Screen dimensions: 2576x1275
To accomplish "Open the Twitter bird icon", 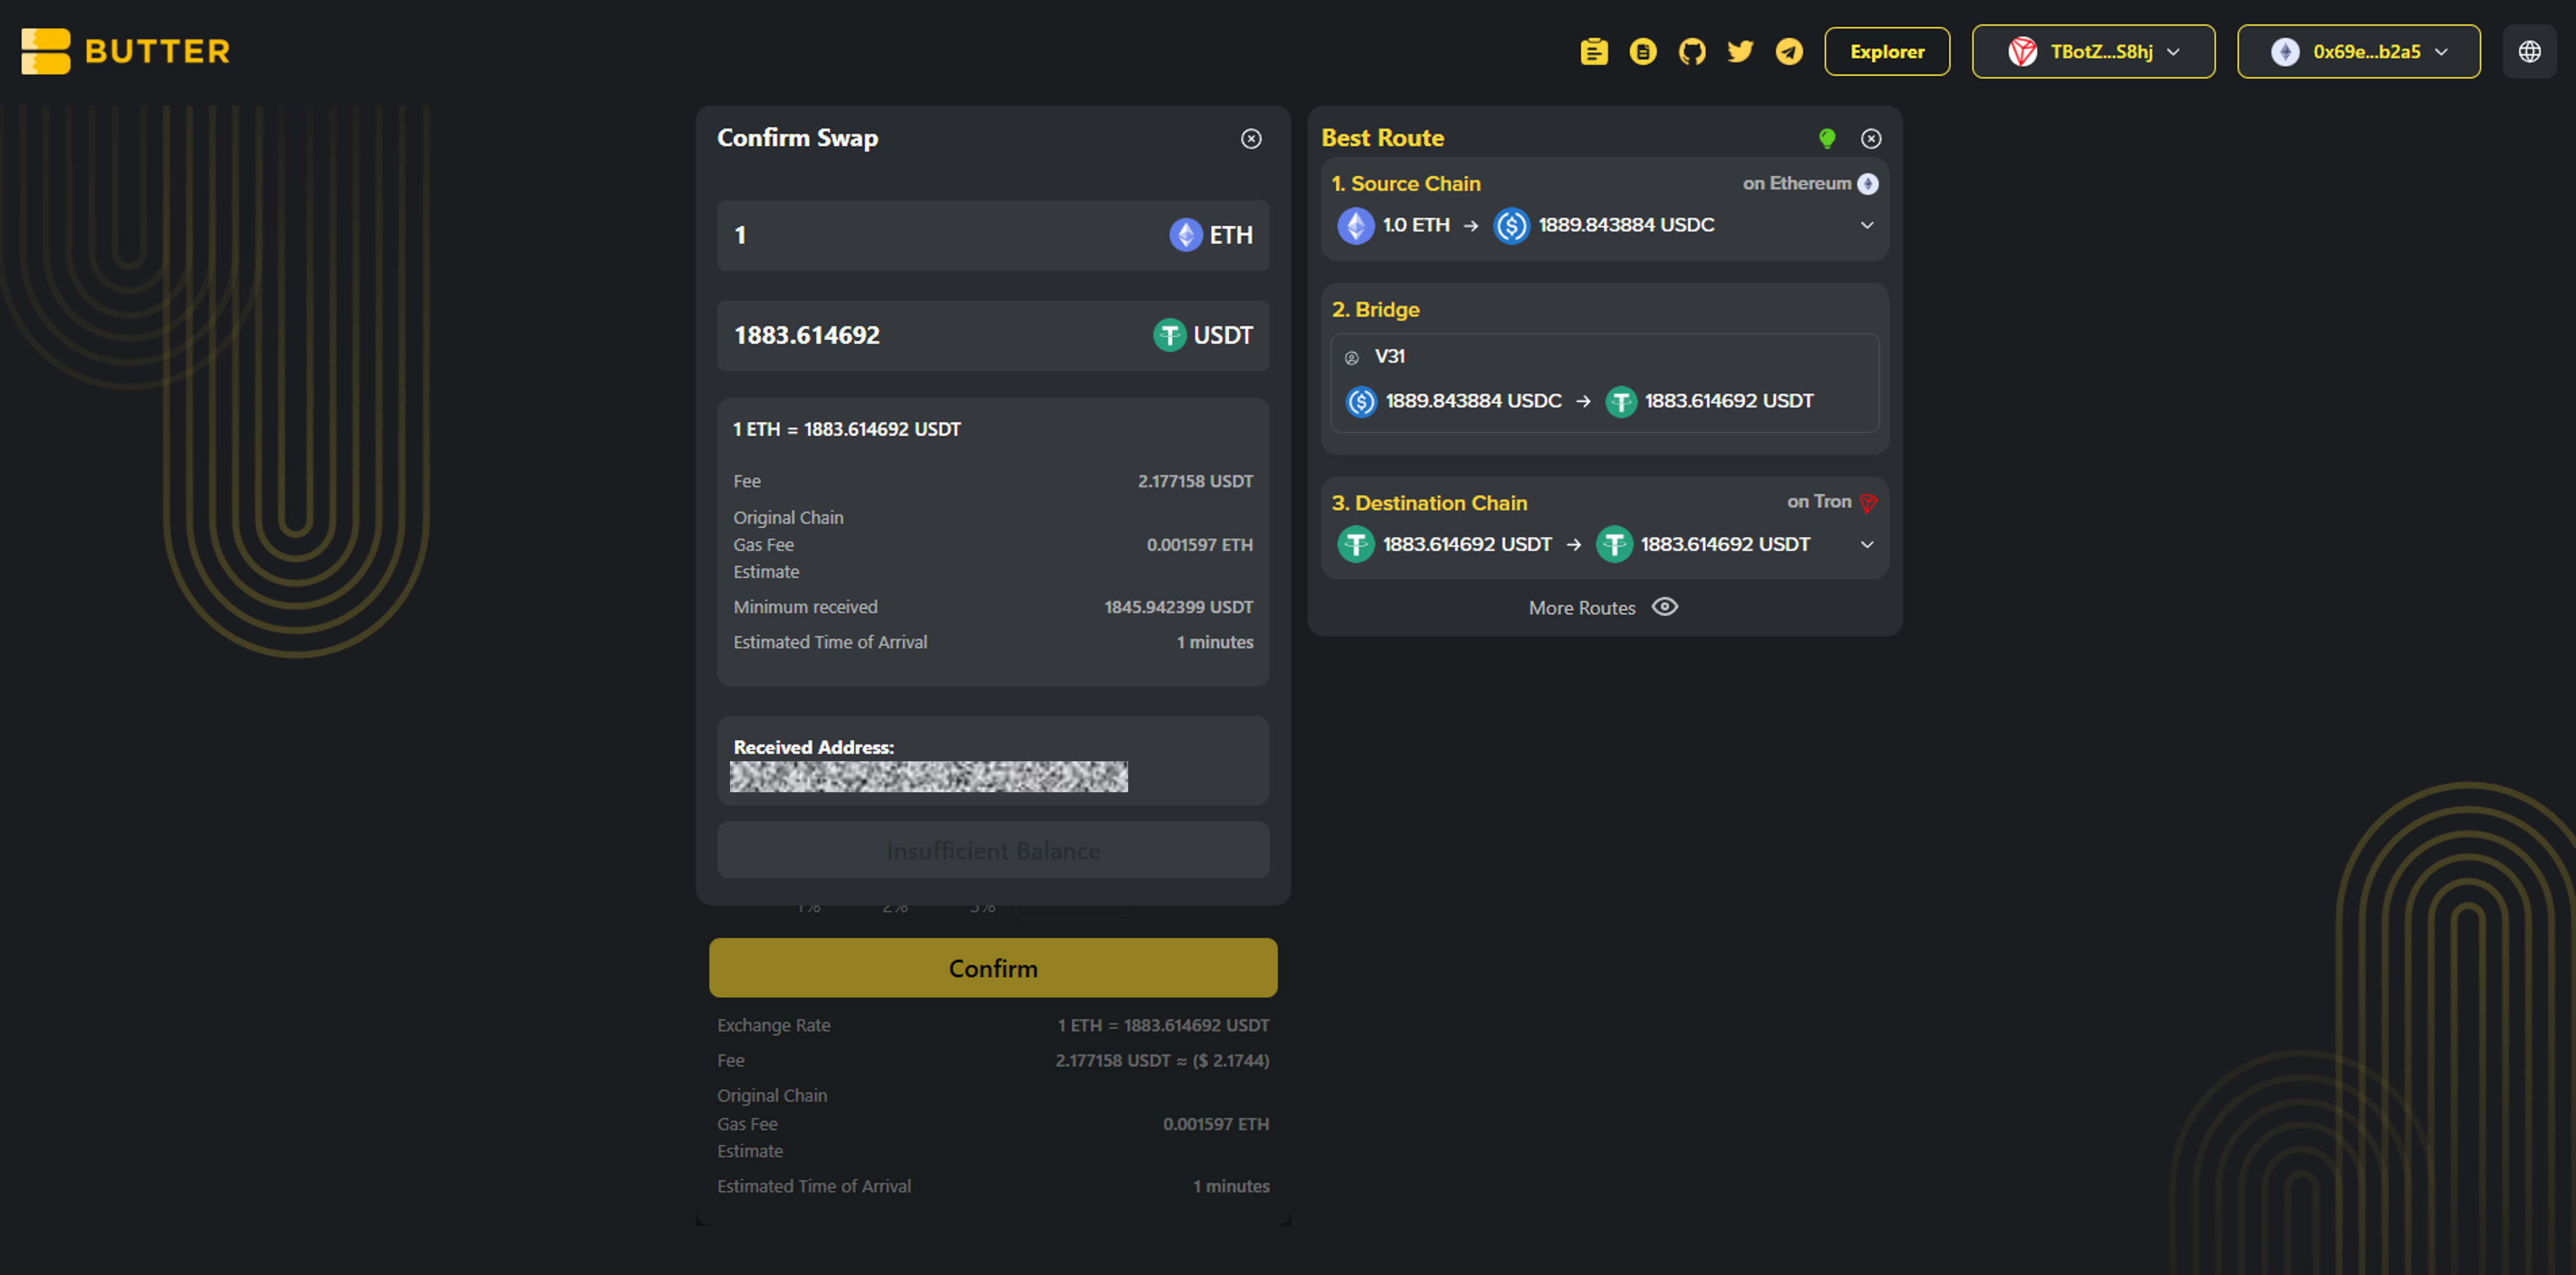I will tap(1740, 51).
